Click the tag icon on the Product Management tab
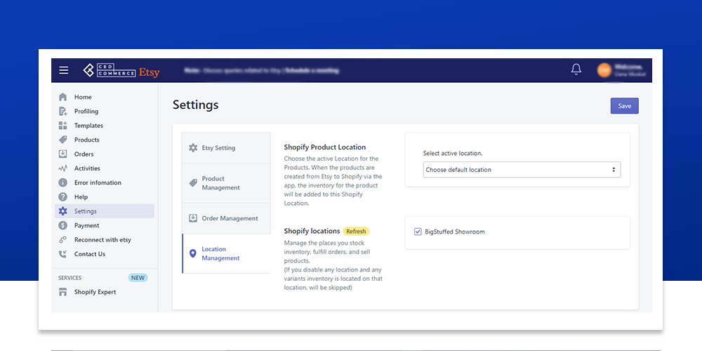 point(193,183)
